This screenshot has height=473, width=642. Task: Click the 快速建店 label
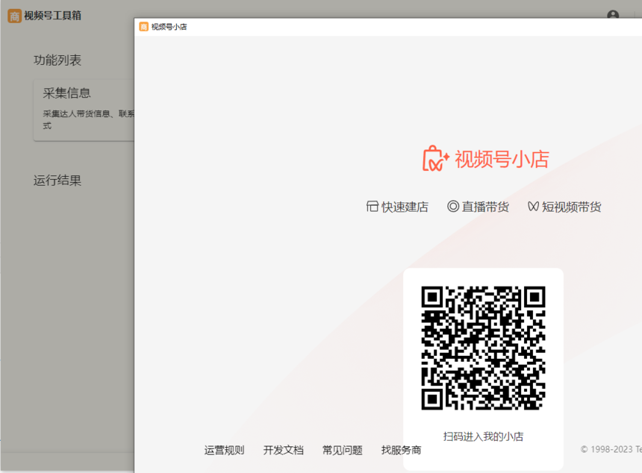point(405,207)
